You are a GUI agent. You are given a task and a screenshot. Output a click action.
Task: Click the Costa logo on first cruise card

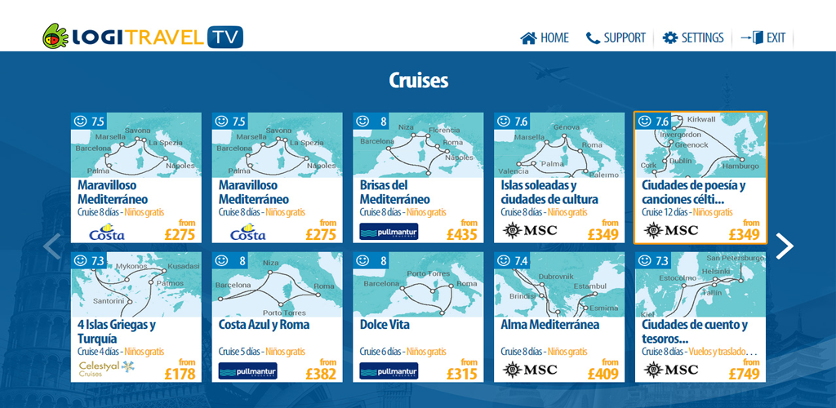click(105, 232)
